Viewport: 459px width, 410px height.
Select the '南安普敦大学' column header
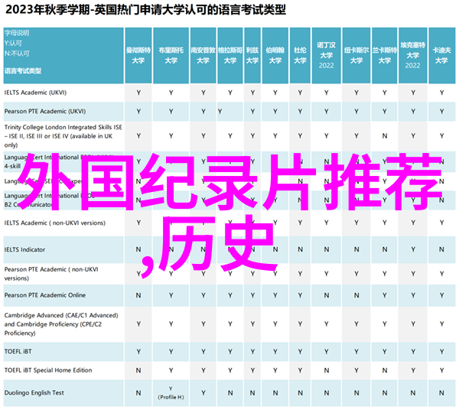point(203,55)
